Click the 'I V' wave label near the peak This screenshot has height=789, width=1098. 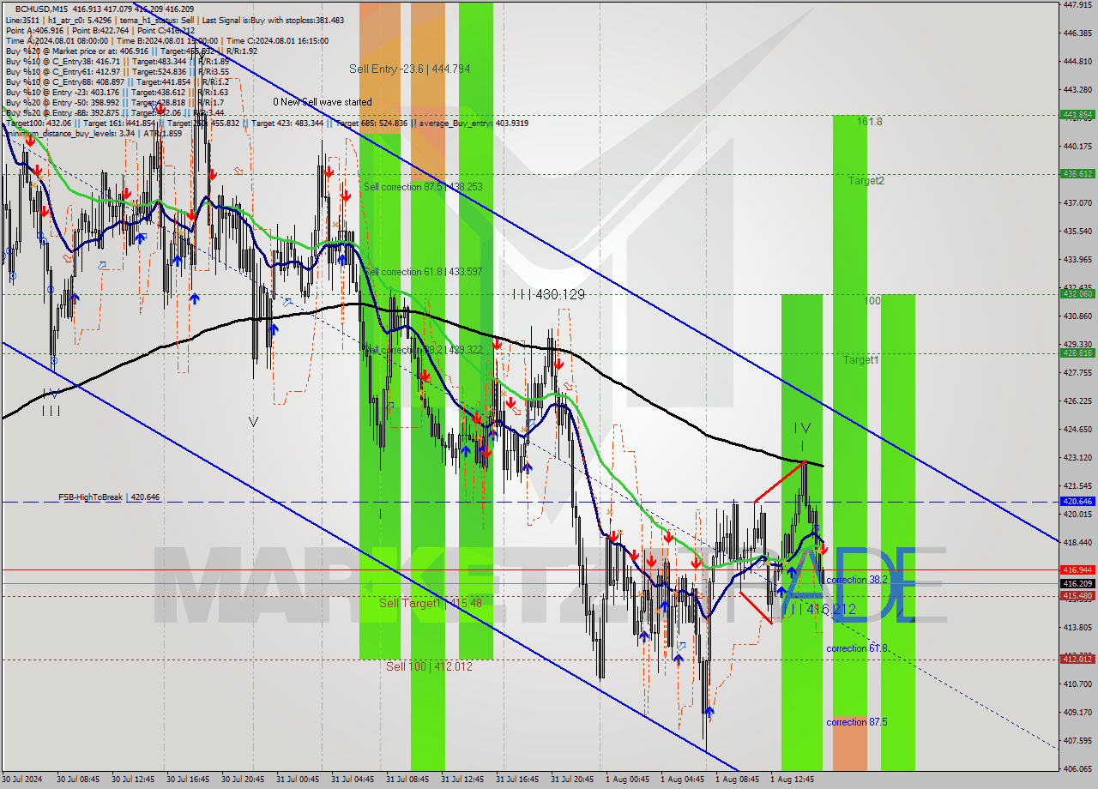802,427
